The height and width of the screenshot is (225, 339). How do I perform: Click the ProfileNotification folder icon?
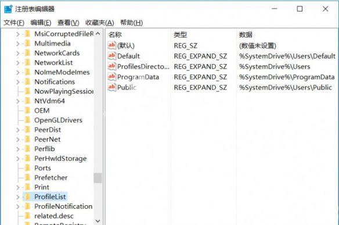27,206
